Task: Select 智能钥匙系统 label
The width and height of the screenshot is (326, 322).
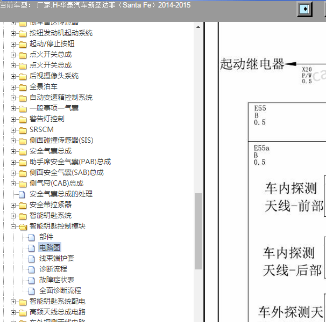Action: (x=51, y=216)
